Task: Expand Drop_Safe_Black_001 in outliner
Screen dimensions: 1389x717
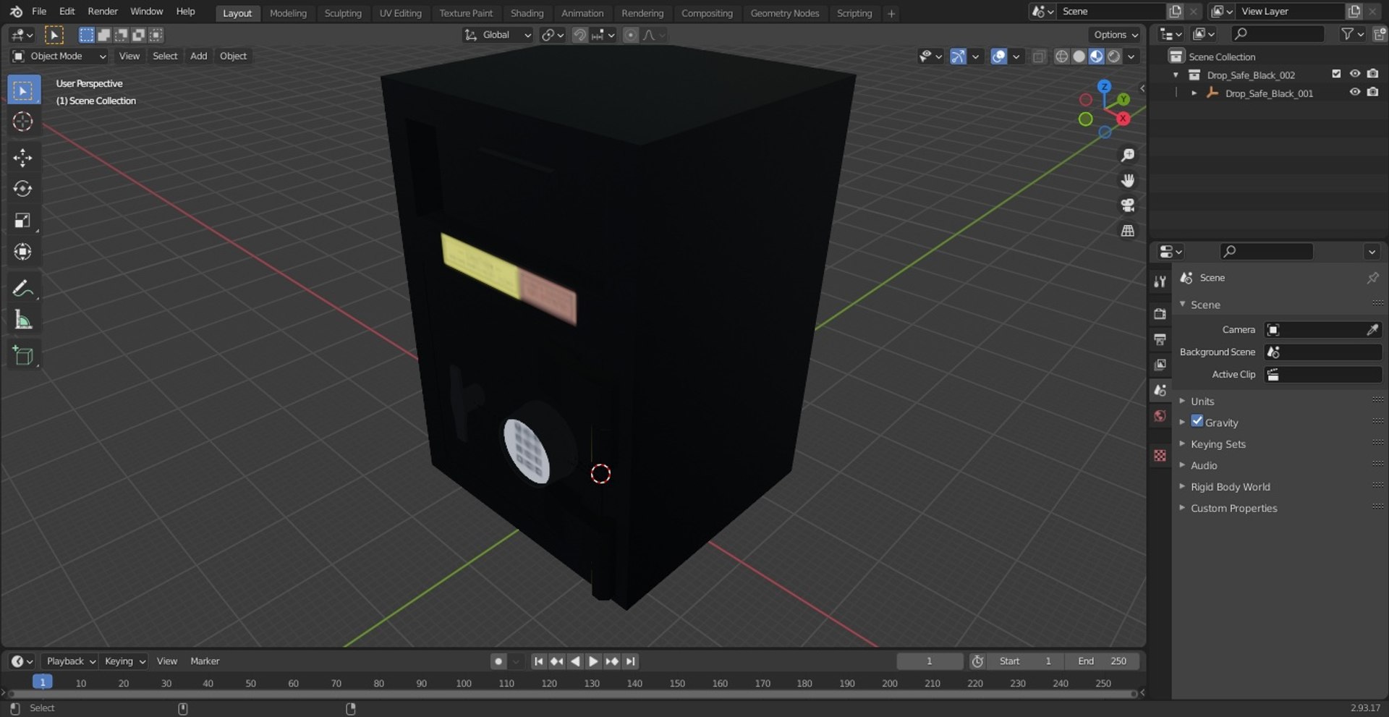Action: tap(1194, 93)
